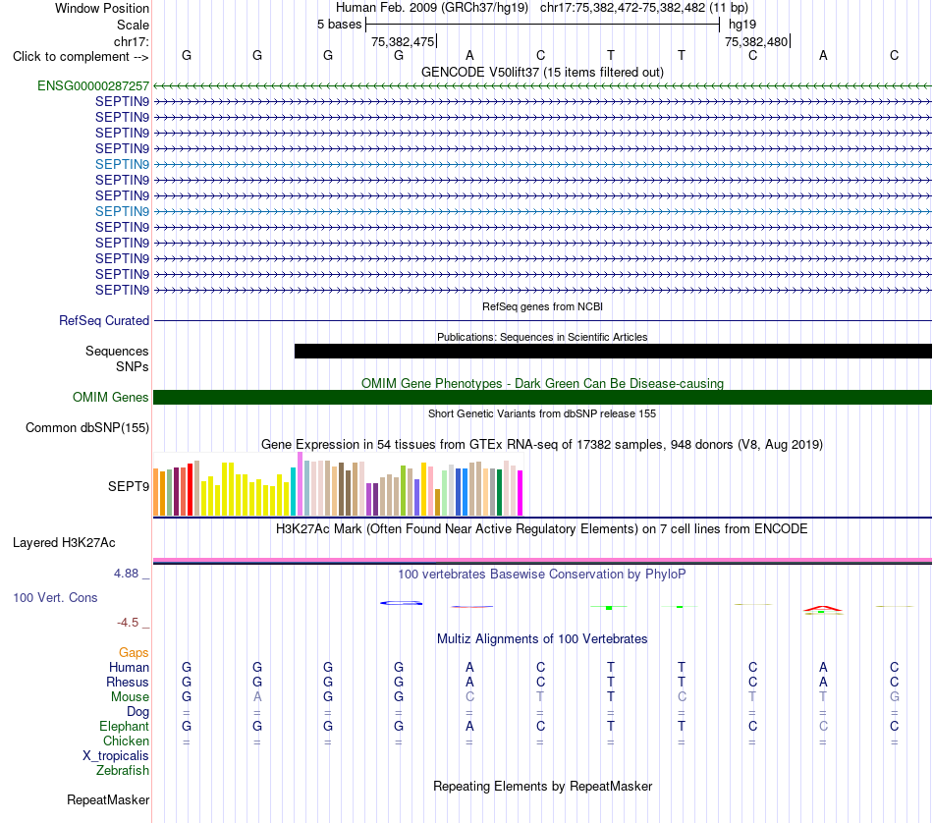Viewport: 933px width, 823px height.
Task: Click the blue oval PhyloP conservation mark
Action: (401, 603)
